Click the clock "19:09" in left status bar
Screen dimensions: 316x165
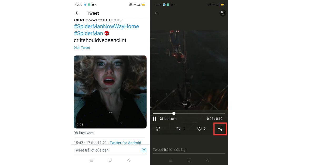click(78, 5)
